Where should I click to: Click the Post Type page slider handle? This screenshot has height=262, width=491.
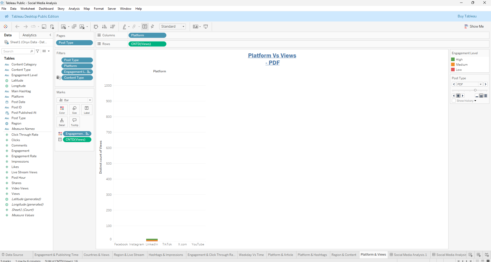click(475, 90)
